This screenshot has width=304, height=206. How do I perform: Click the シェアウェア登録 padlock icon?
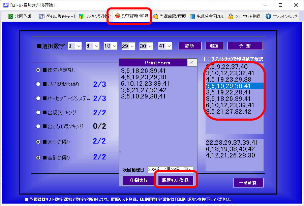tap(231, 16)
